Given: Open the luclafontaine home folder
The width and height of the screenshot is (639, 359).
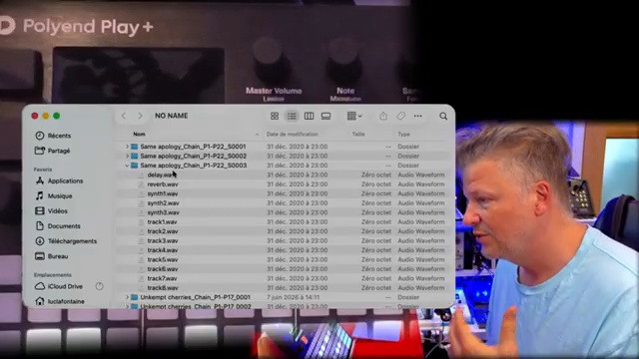Looking at the screenshot, I should 60,301.
